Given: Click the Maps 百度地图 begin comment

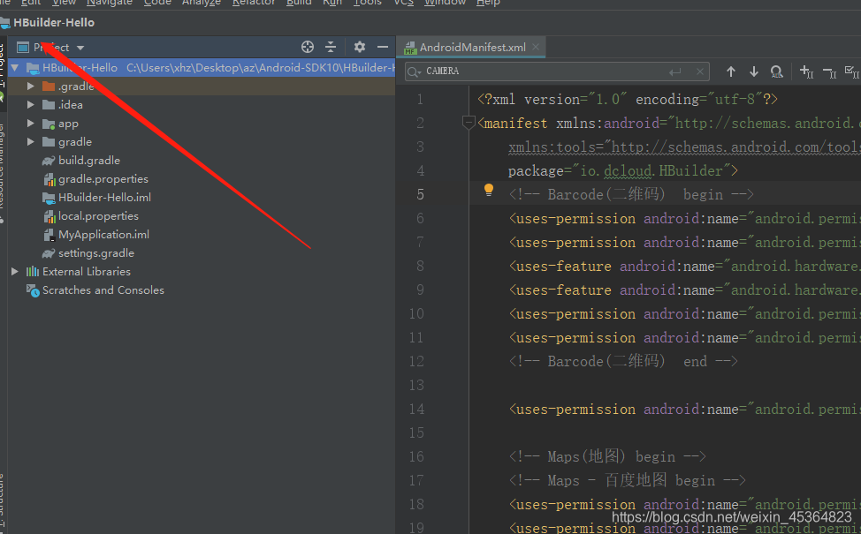Looking at the screenshot, I should 627,481.
